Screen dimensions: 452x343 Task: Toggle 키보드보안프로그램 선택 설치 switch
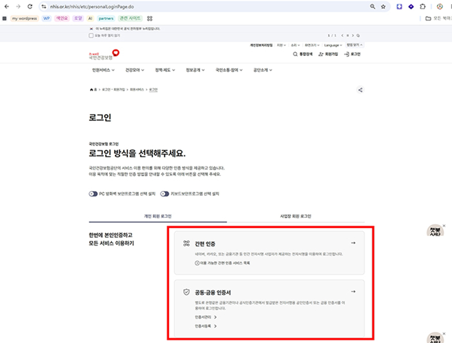click(165, 194)
